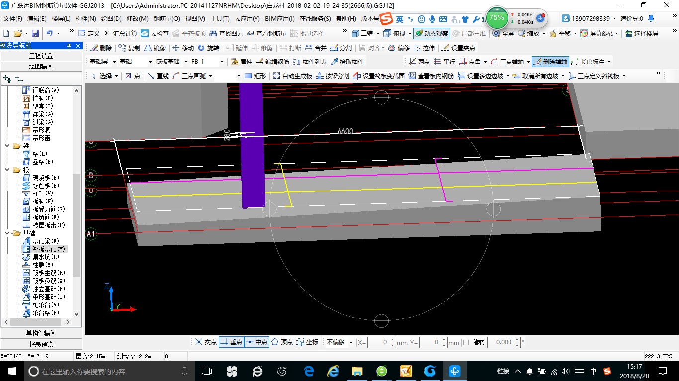Open the 钢筋量(Q) menu
This screenshot has width=679, height=381.
167,19
